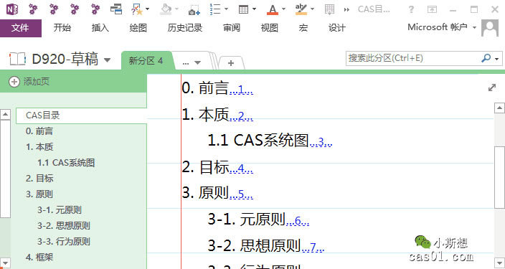505x269 pixels.
Task: Click the page list scroll down arrow
Action: 6,263
